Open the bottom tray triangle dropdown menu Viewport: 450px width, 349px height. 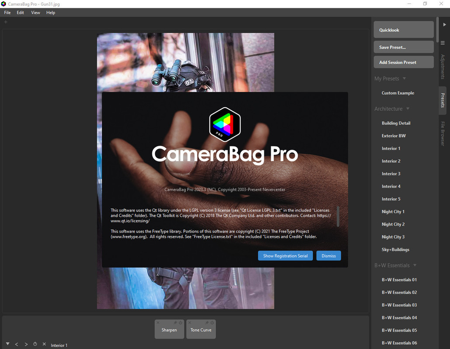tap(8, 344)
